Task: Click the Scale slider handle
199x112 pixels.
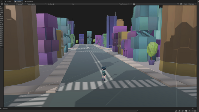Action: tap(53, 4)
